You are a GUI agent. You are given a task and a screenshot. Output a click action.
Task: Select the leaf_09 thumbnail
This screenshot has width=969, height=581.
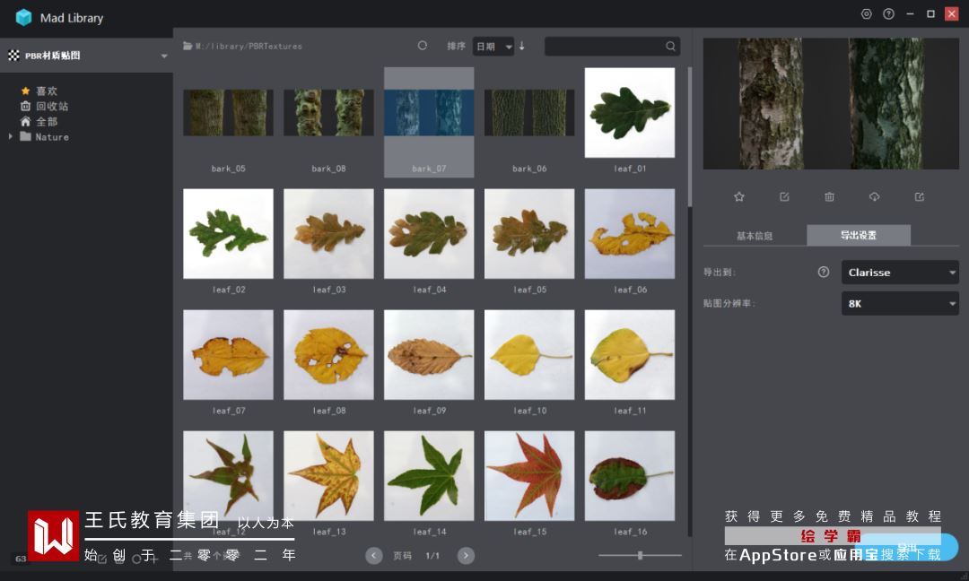(x=429, y=355)
